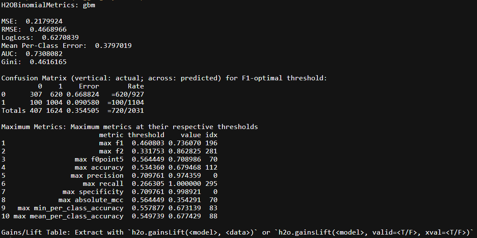Select the RMSE value 0.4668966
This screenshot has height=238, width=477.
point(48,29)
